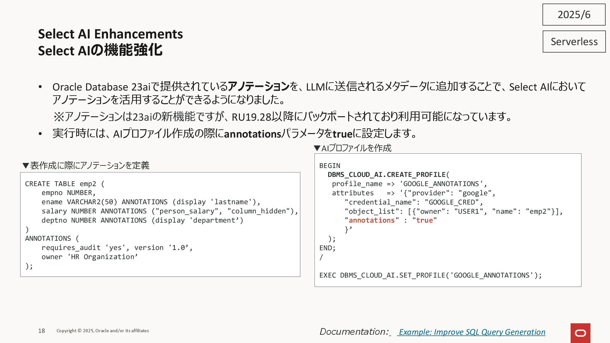The width and height of the screenshot is (610, 343).
Task: Open the Example: Improve SQL Query Generation link
Action: (472, 332)
